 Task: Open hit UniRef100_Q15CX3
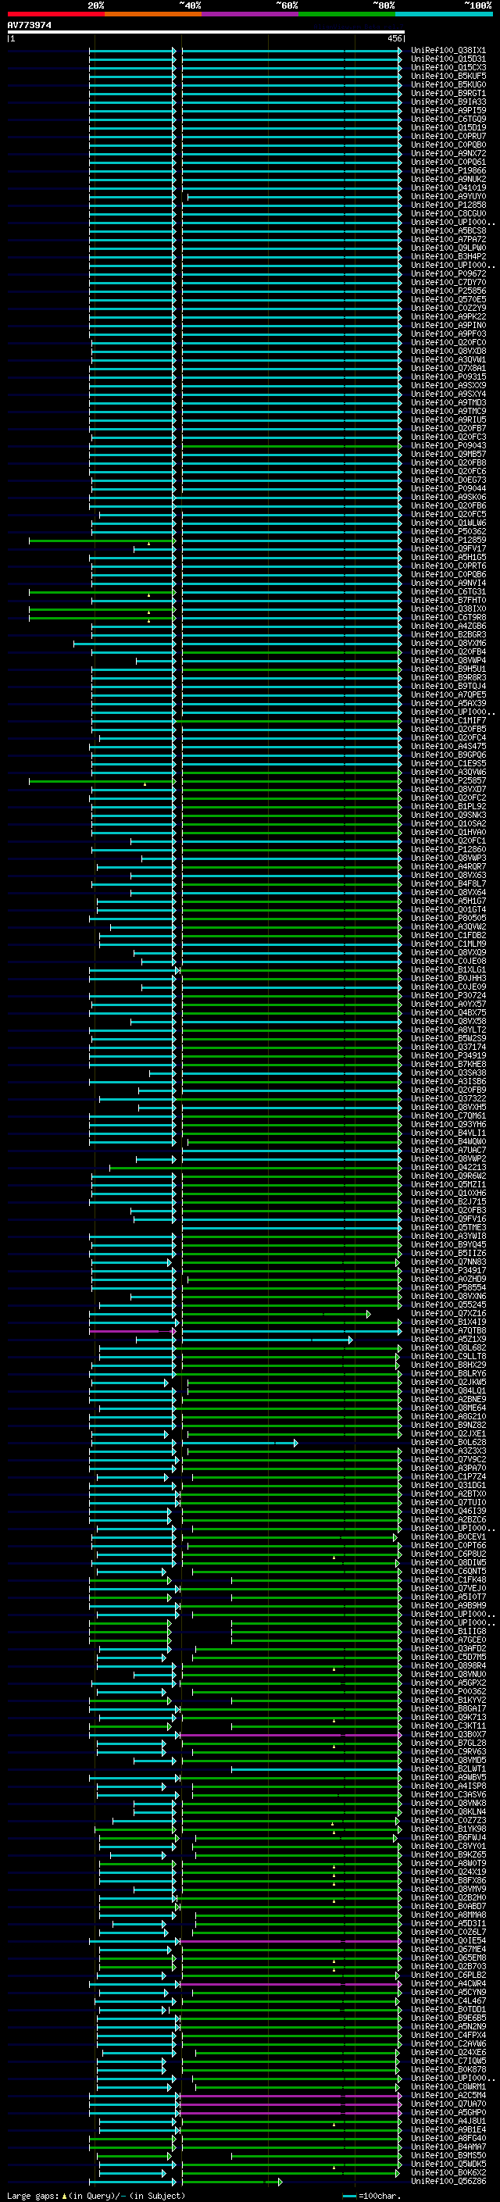tap(448, 67)
